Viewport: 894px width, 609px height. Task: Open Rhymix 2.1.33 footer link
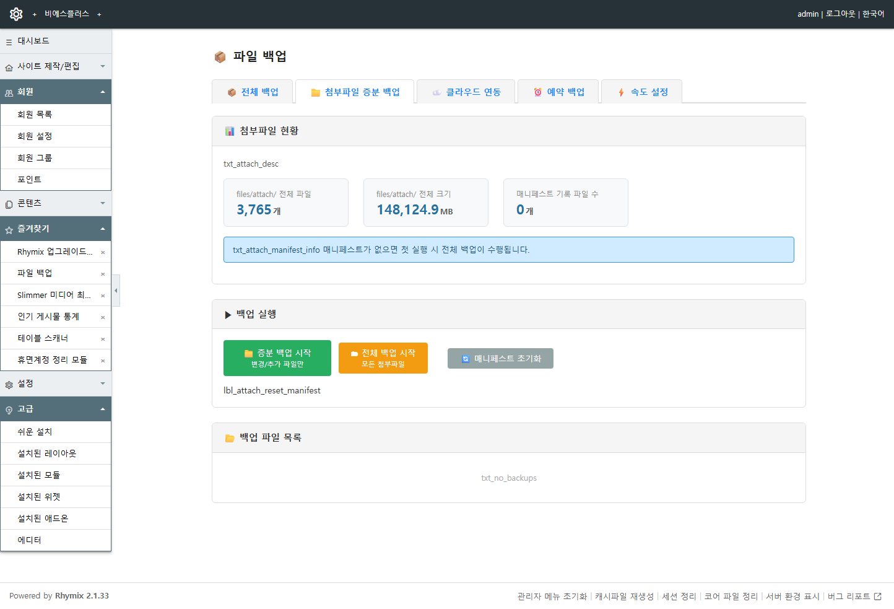pos(82,596)
